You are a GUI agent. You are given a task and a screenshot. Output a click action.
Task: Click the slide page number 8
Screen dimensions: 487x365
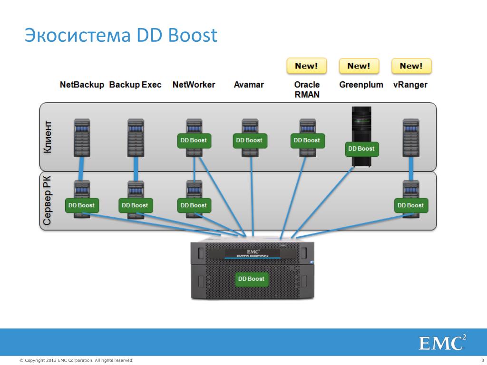[x=482, y=360]
